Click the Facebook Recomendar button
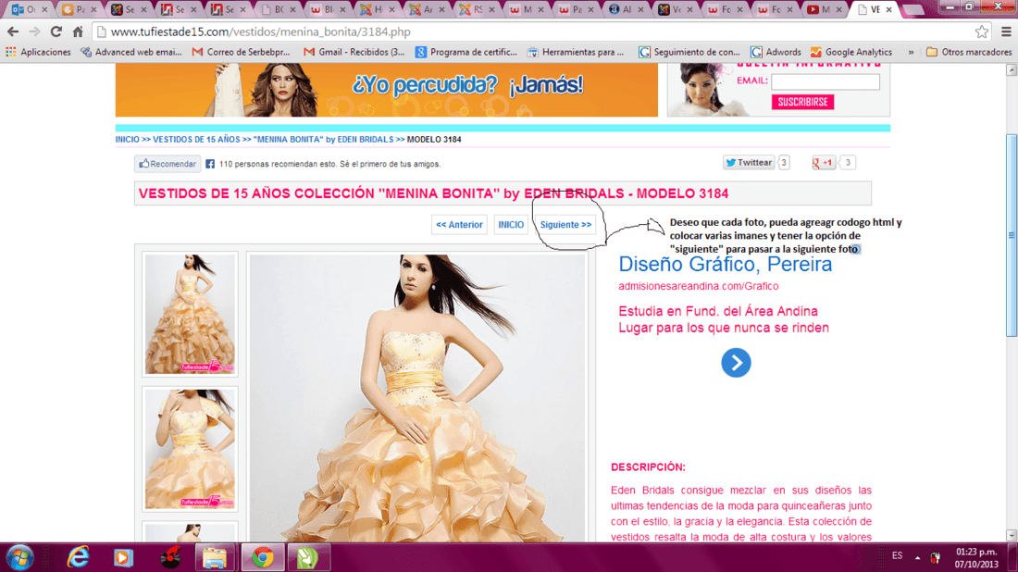 point(168,164)
